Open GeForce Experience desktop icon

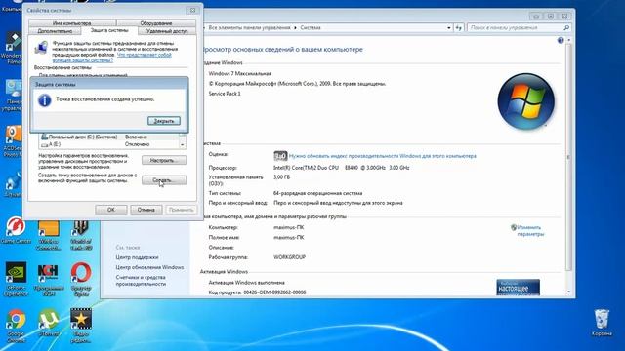point(16,280)
